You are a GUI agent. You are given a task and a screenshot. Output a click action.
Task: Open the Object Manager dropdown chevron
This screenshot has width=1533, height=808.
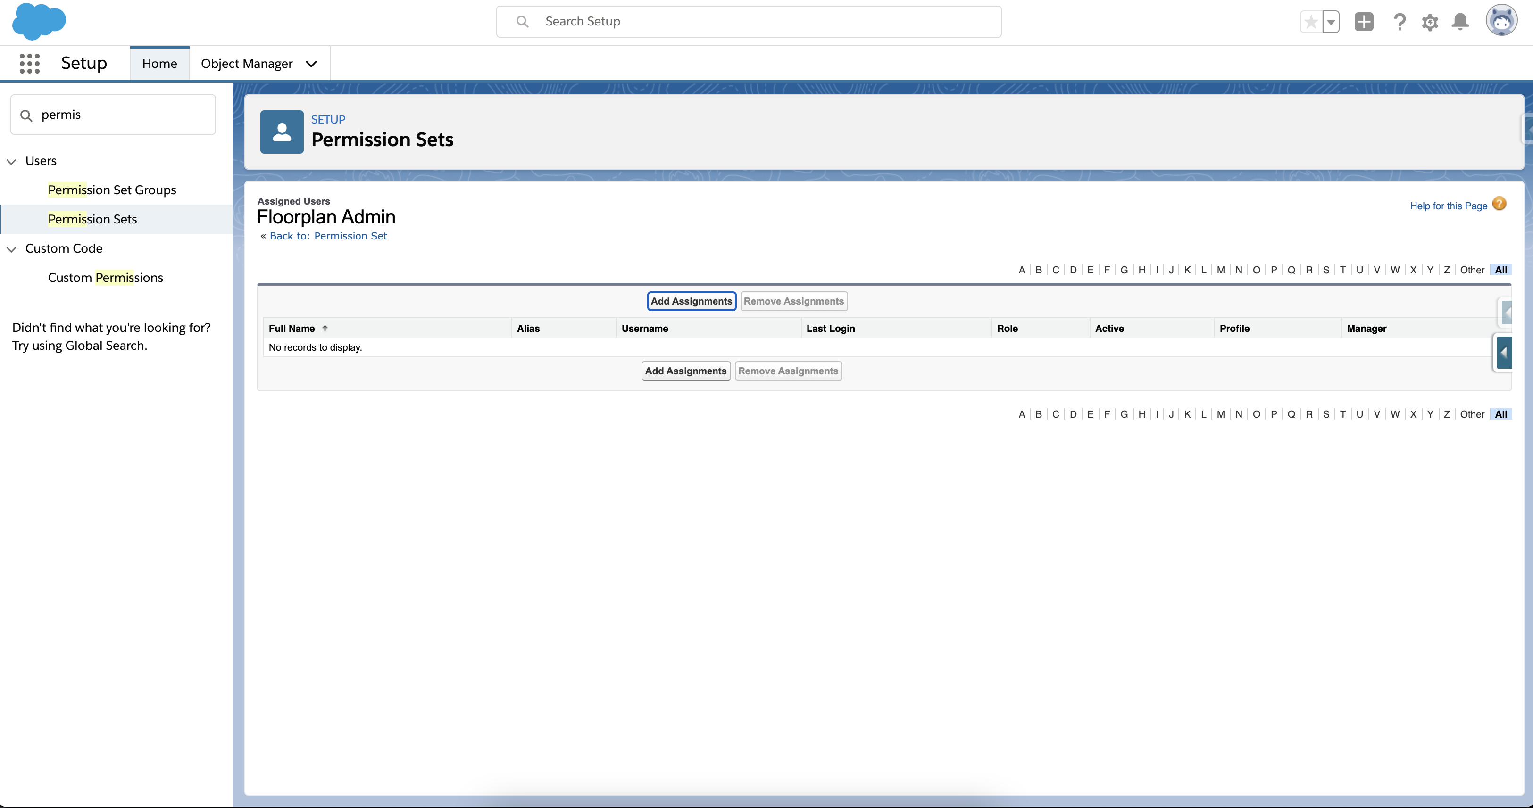[311, 64]
